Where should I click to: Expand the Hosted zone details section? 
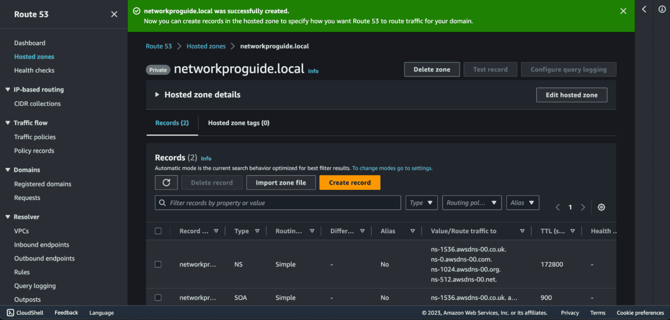click(157, 94)
